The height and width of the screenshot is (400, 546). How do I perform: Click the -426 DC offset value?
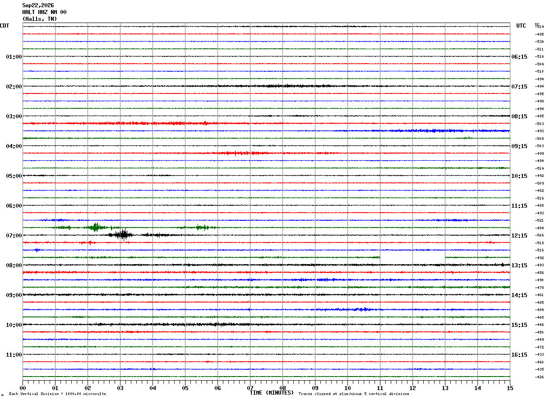point(539,377)
